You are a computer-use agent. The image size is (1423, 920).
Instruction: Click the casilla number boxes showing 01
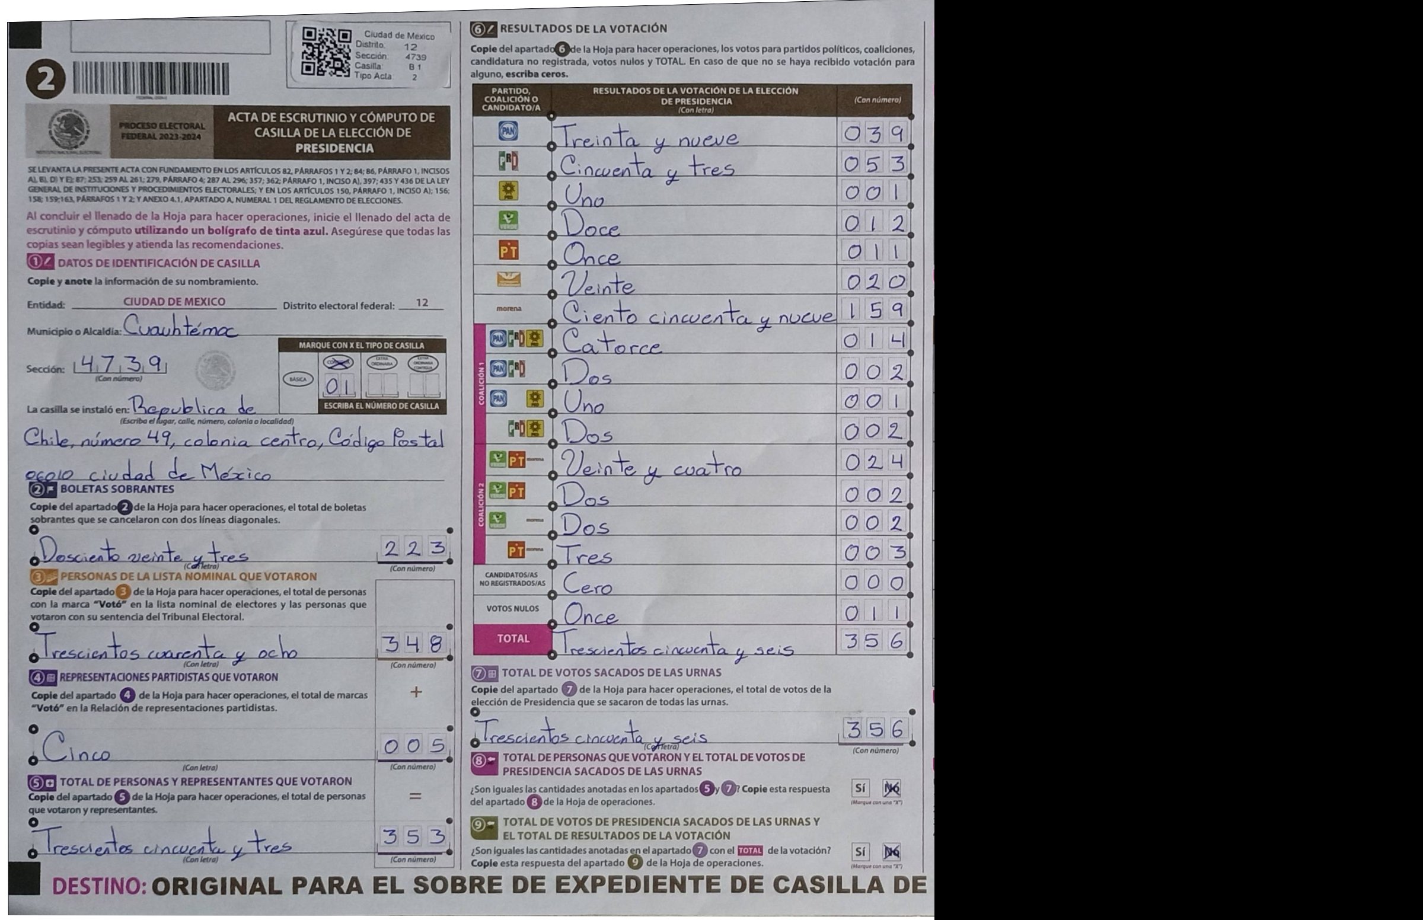339,386
